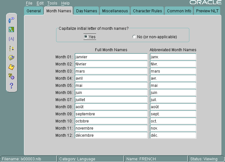The image size is (225, 162).
Task: Click the open folder icon
Action: pos(11,58)
